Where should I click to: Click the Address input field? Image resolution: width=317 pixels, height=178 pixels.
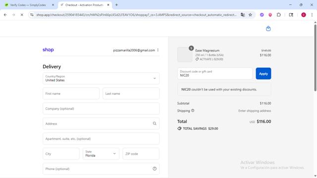(x=101, y=124)
